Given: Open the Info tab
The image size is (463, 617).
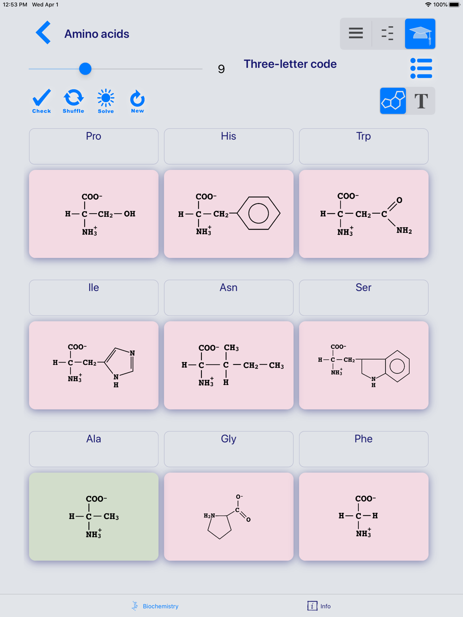Looking at the screenshot, I should (319, 606).
